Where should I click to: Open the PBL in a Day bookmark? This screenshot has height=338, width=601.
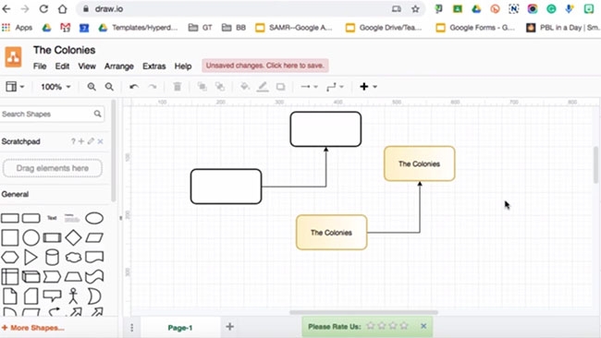(563, 28)
